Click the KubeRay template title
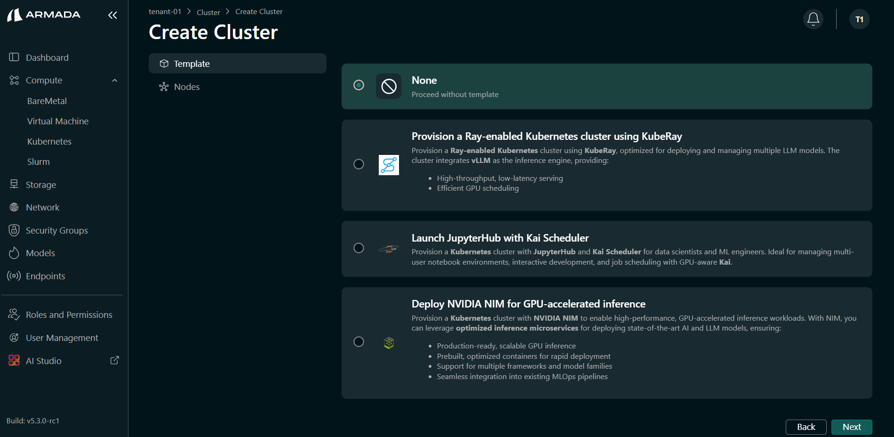Image resolution: width=894 pixels, height=437 pixels. (547, 137)
